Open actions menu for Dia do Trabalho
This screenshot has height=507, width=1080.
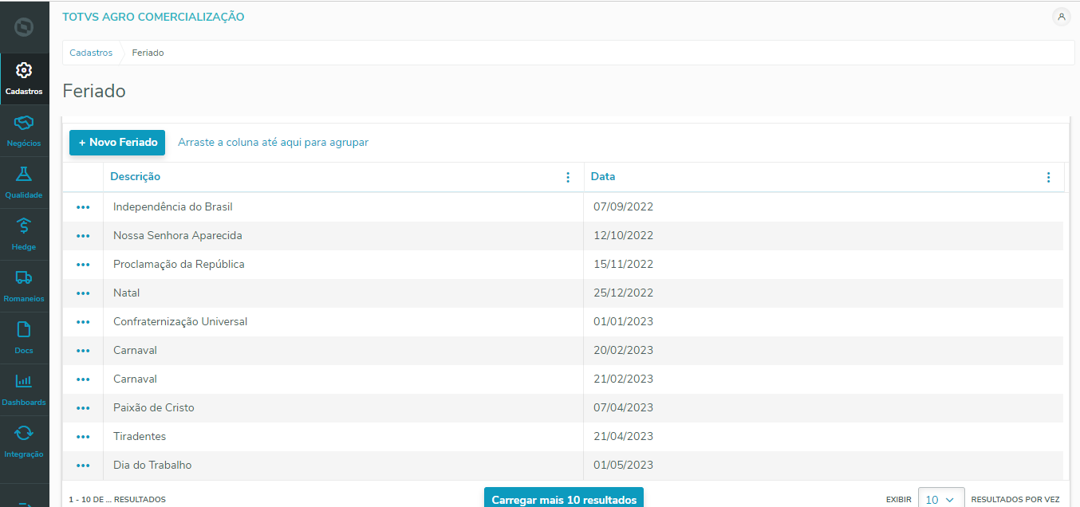tap(83, 466)
